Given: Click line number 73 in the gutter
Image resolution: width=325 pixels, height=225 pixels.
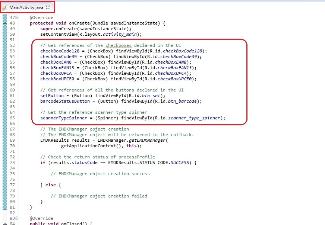Looking at the screenshot, I should [x=12, y=163].
